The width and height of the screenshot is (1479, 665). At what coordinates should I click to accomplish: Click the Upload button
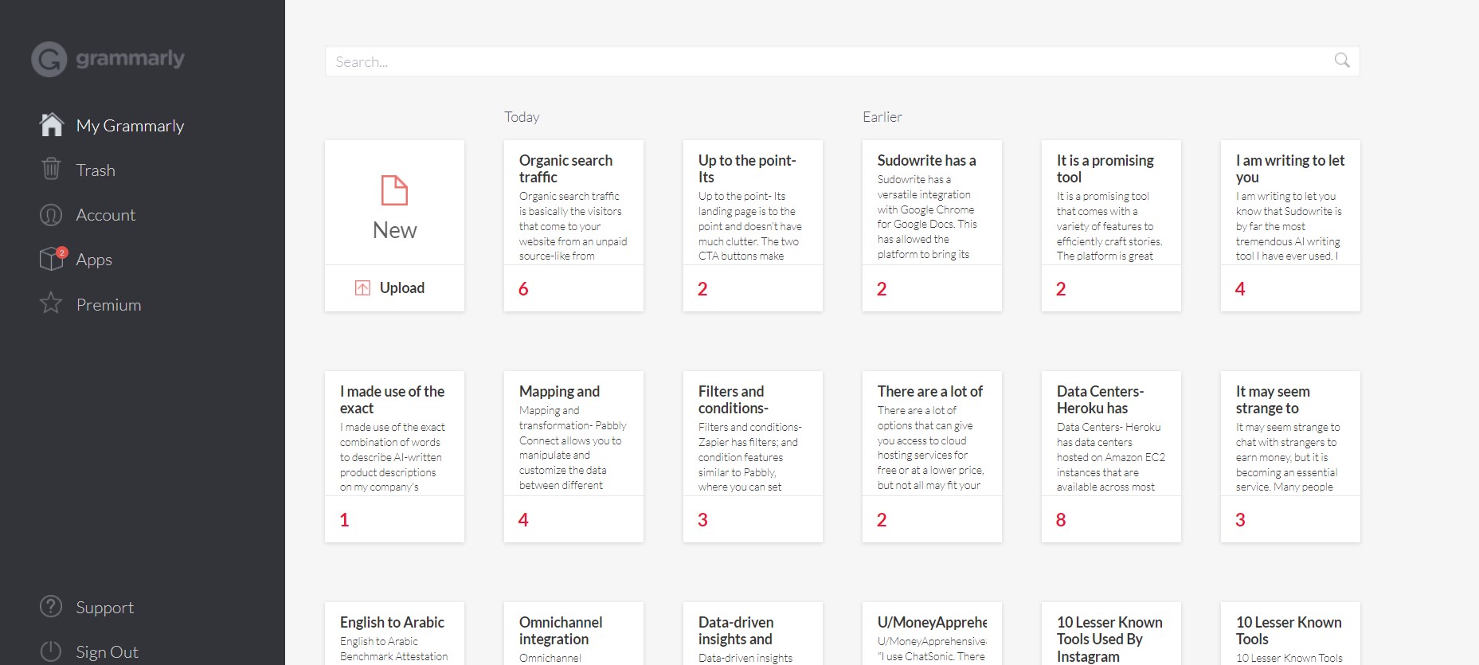click(x=395, y=288)
